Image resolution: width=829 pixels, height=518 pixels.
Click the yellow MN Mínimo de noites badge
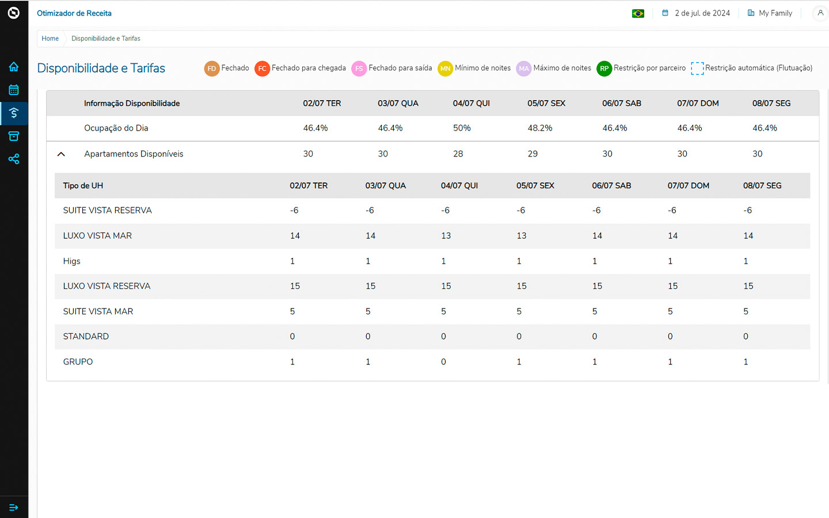point(445,68)
